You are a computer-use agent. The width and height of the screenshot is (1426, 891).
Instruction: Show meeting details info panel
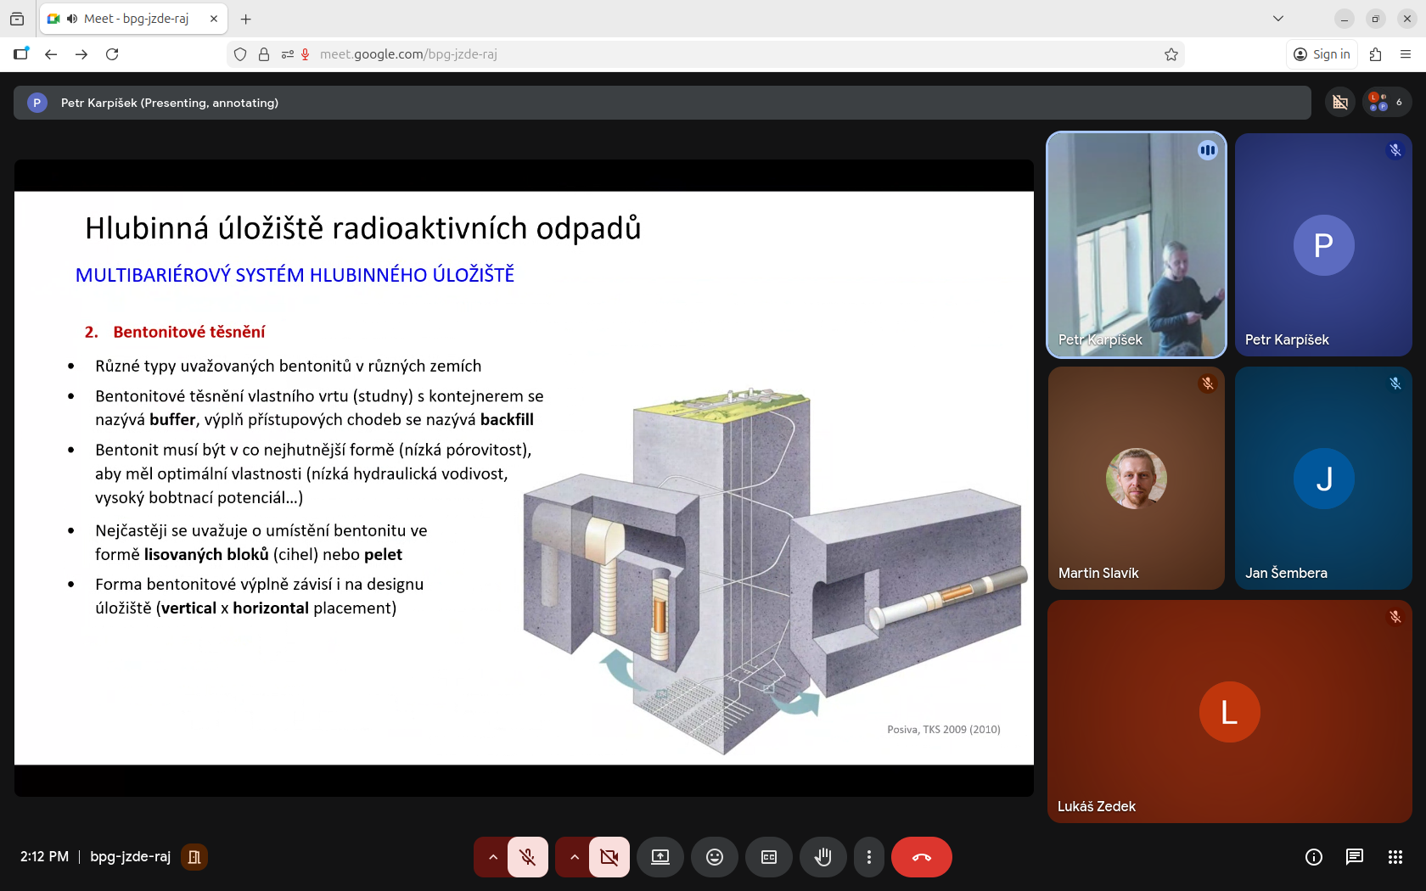(1314, 857)
